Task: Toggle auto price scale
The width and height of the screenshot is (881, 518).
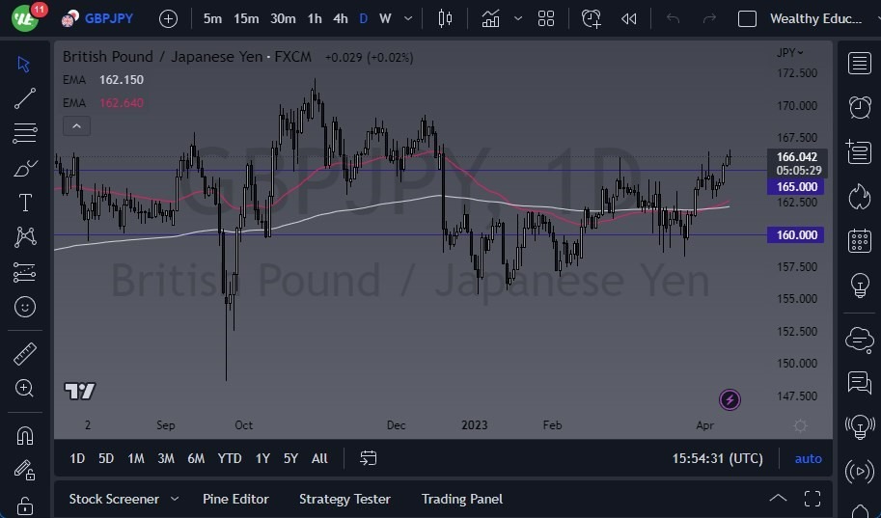Action: [808, 458]
